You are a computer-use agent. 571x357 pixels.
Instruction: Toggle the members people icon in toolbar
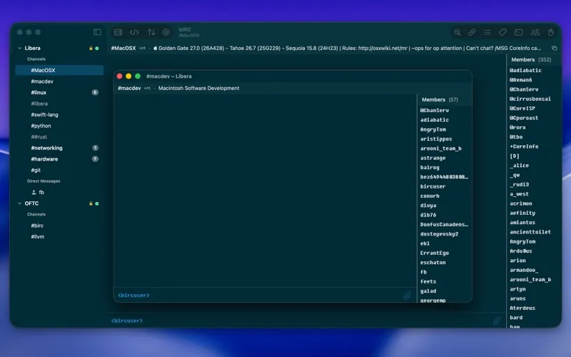click(x=535, y=32)
